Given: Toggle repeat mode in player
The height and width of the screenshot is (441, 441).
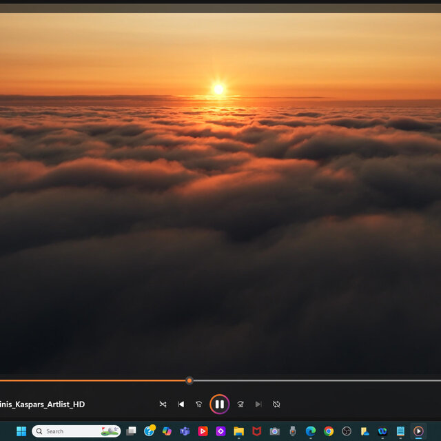Looking at the screenshot, I should click(276, 404).
